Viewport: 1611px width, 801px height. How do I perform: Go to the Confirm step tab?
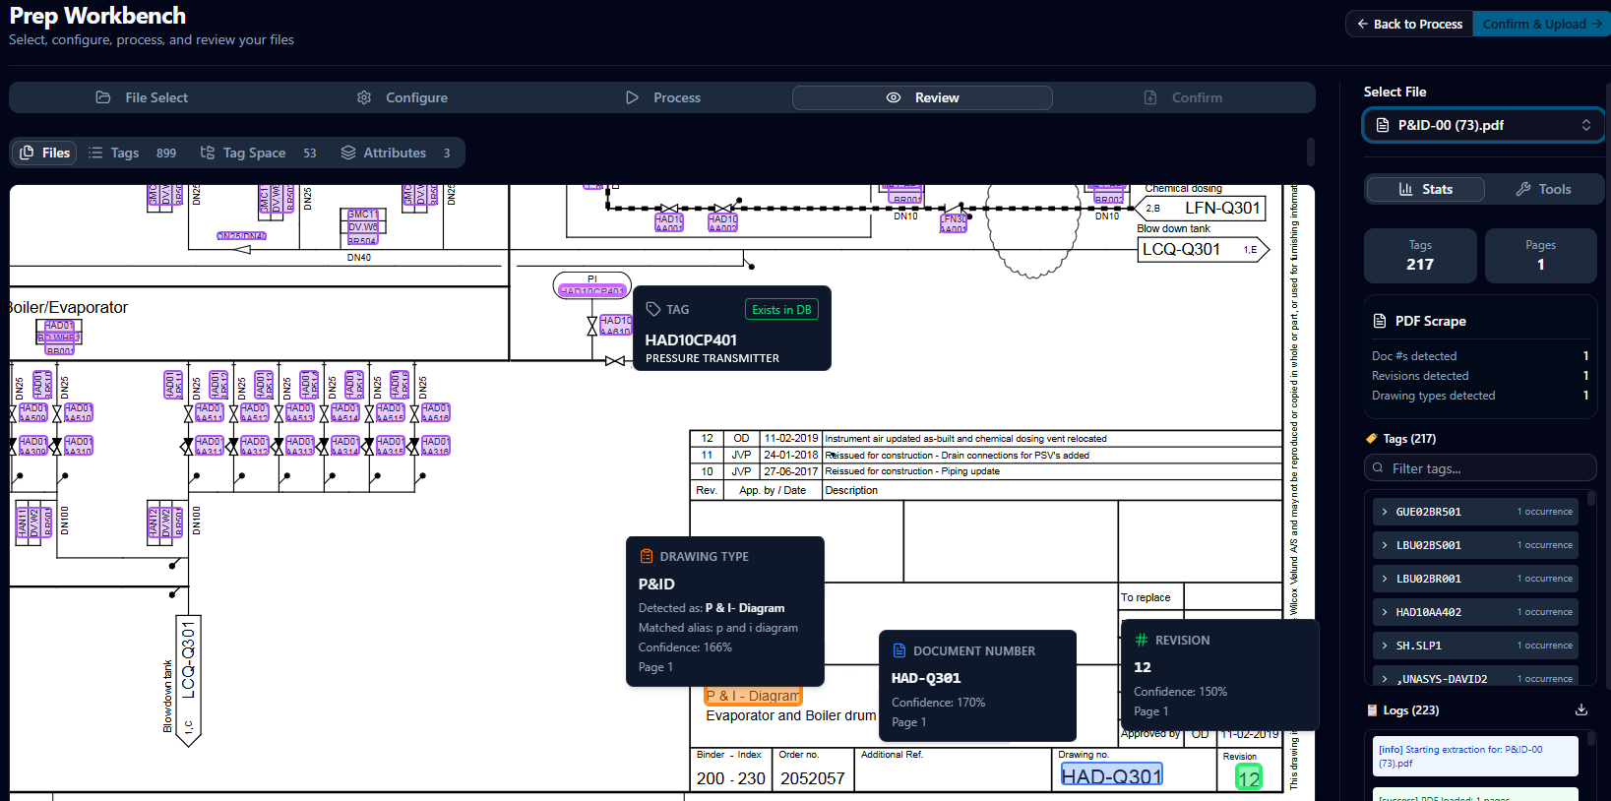[1184, 97]
